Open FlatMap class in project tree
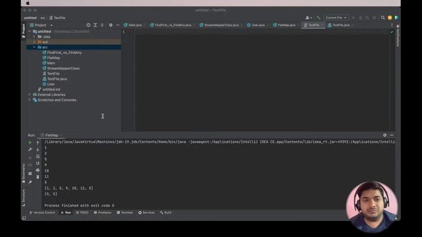The image size is (422, 237). 51,58
